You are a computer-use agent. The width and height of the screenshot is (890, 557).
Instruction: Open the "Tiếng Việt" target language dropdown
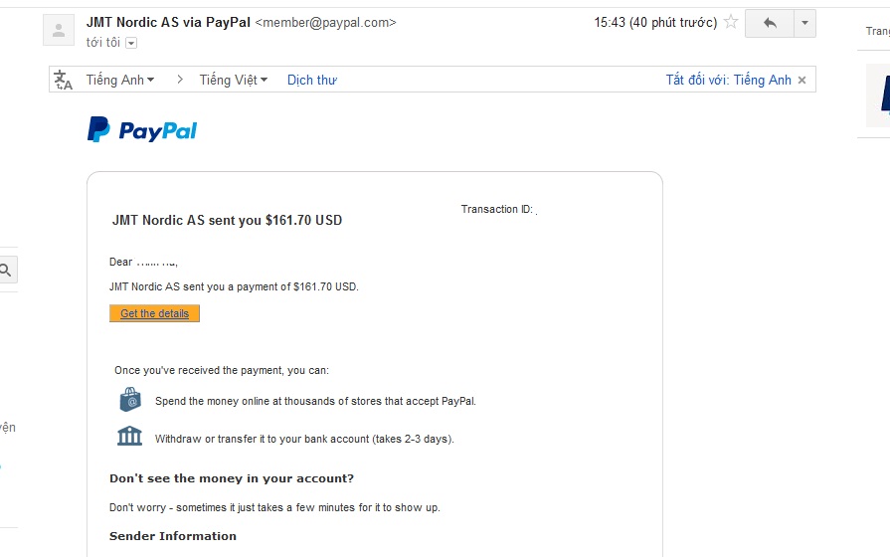(234, 80)
